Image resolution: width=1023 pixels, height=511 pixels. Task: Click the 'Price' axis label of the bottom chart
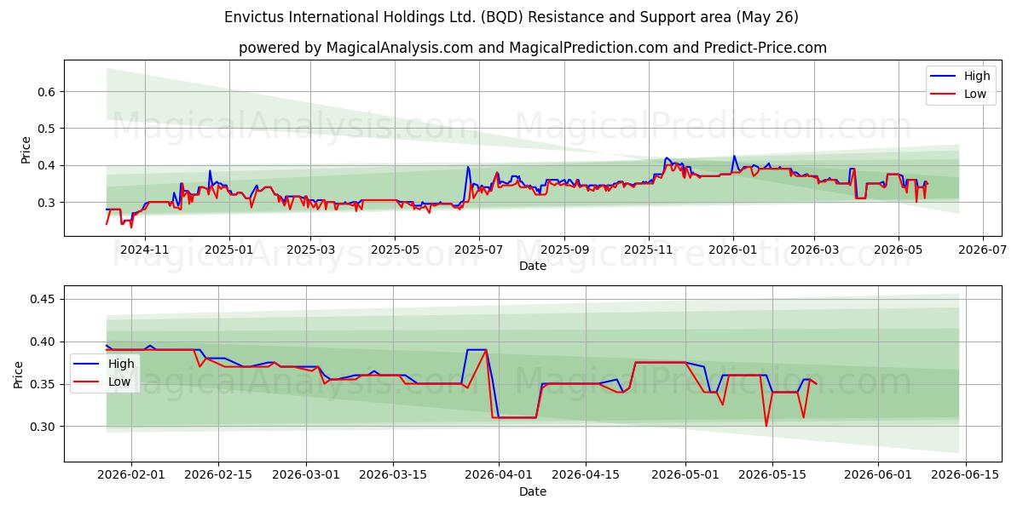click(x=19, y=374)
